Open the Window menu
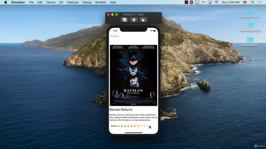 point(101,2)
